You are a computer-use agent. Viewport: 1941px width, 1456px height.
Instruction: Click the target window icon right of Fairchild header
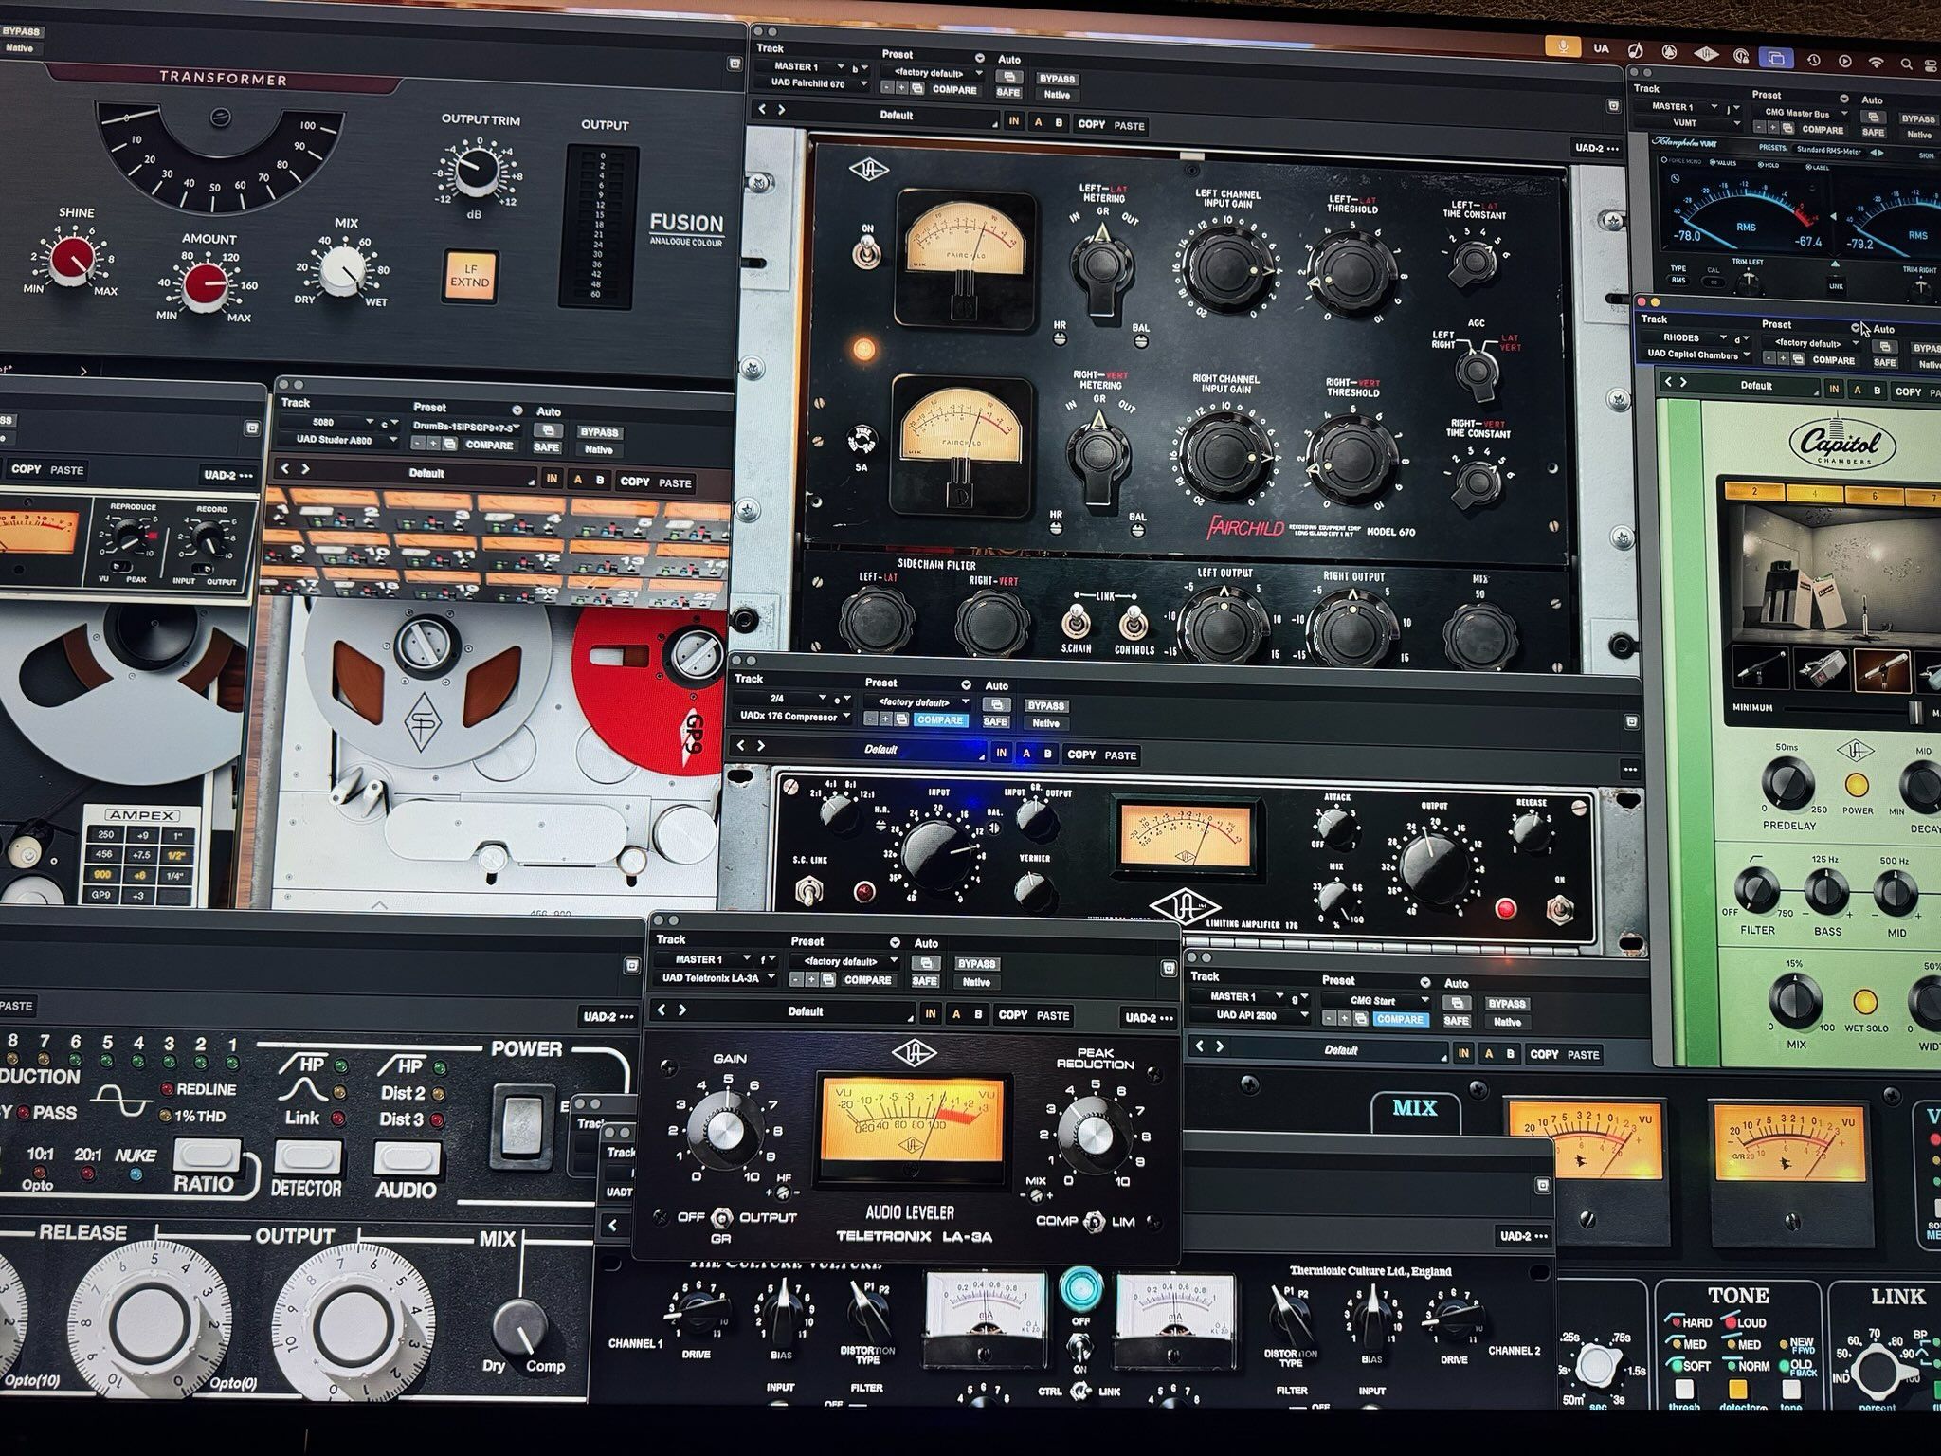1613,106
